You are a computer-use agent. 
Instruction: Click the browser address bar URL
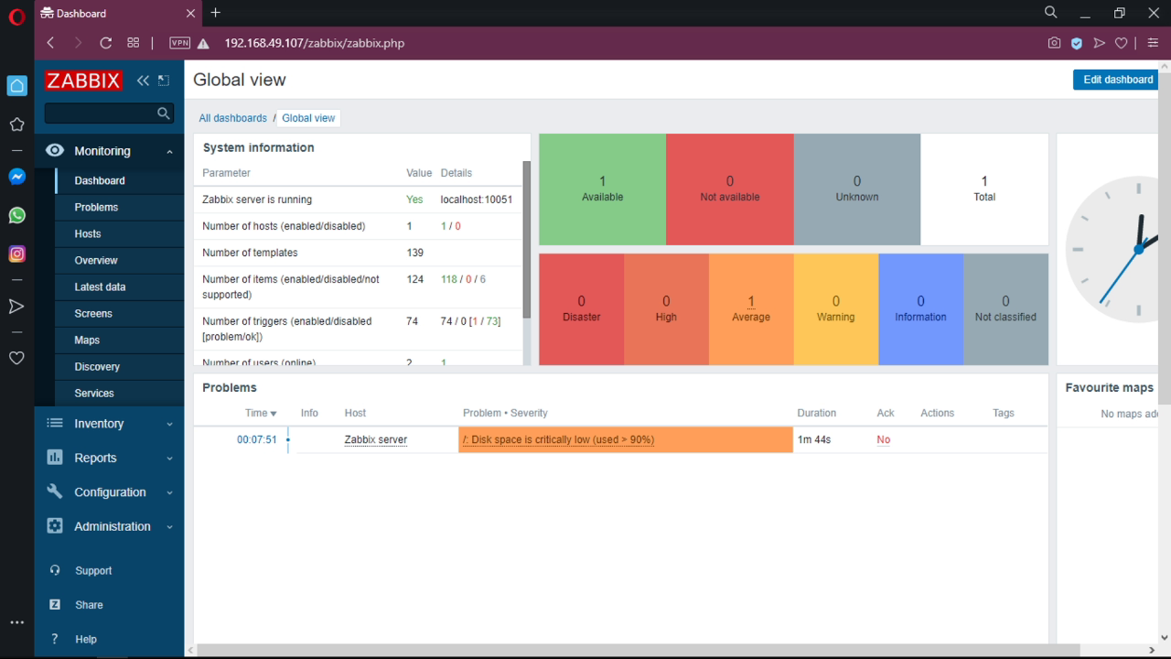[314, 43]
